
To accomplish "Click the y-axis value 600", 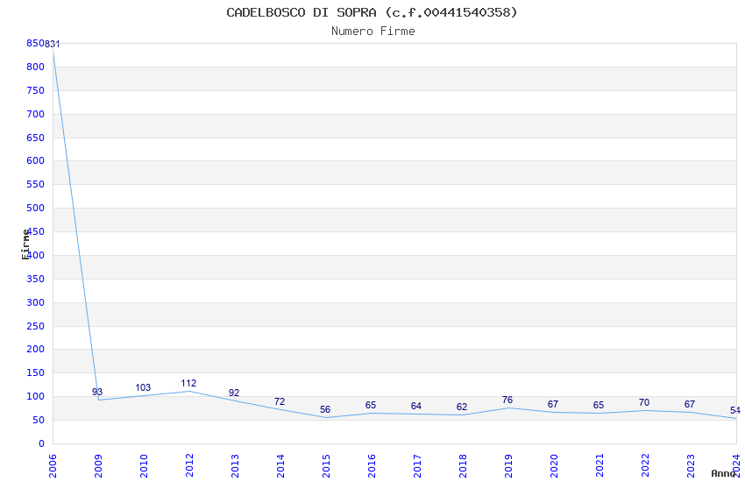I will pyautogui.click(x=36, y=160).
